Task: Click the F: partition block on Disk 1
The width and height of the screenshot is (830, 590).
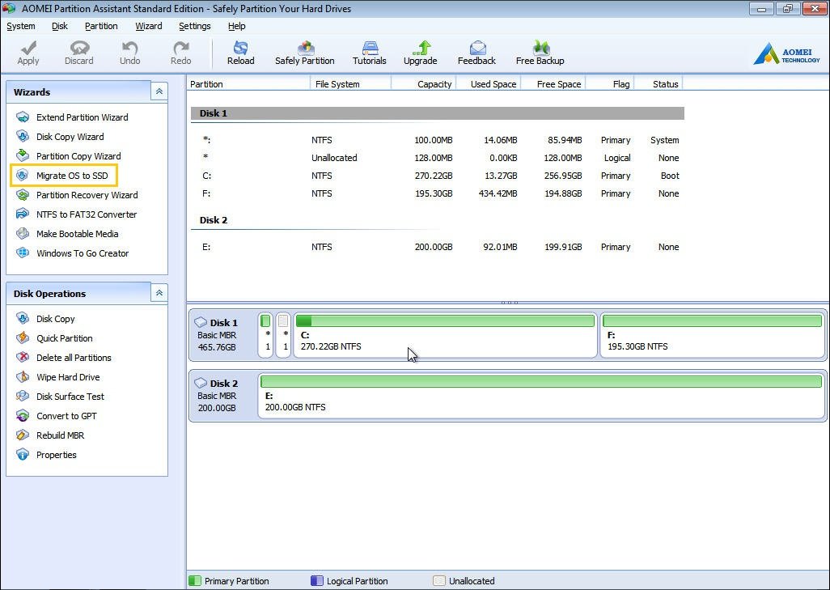Action: tap(712, 335)
